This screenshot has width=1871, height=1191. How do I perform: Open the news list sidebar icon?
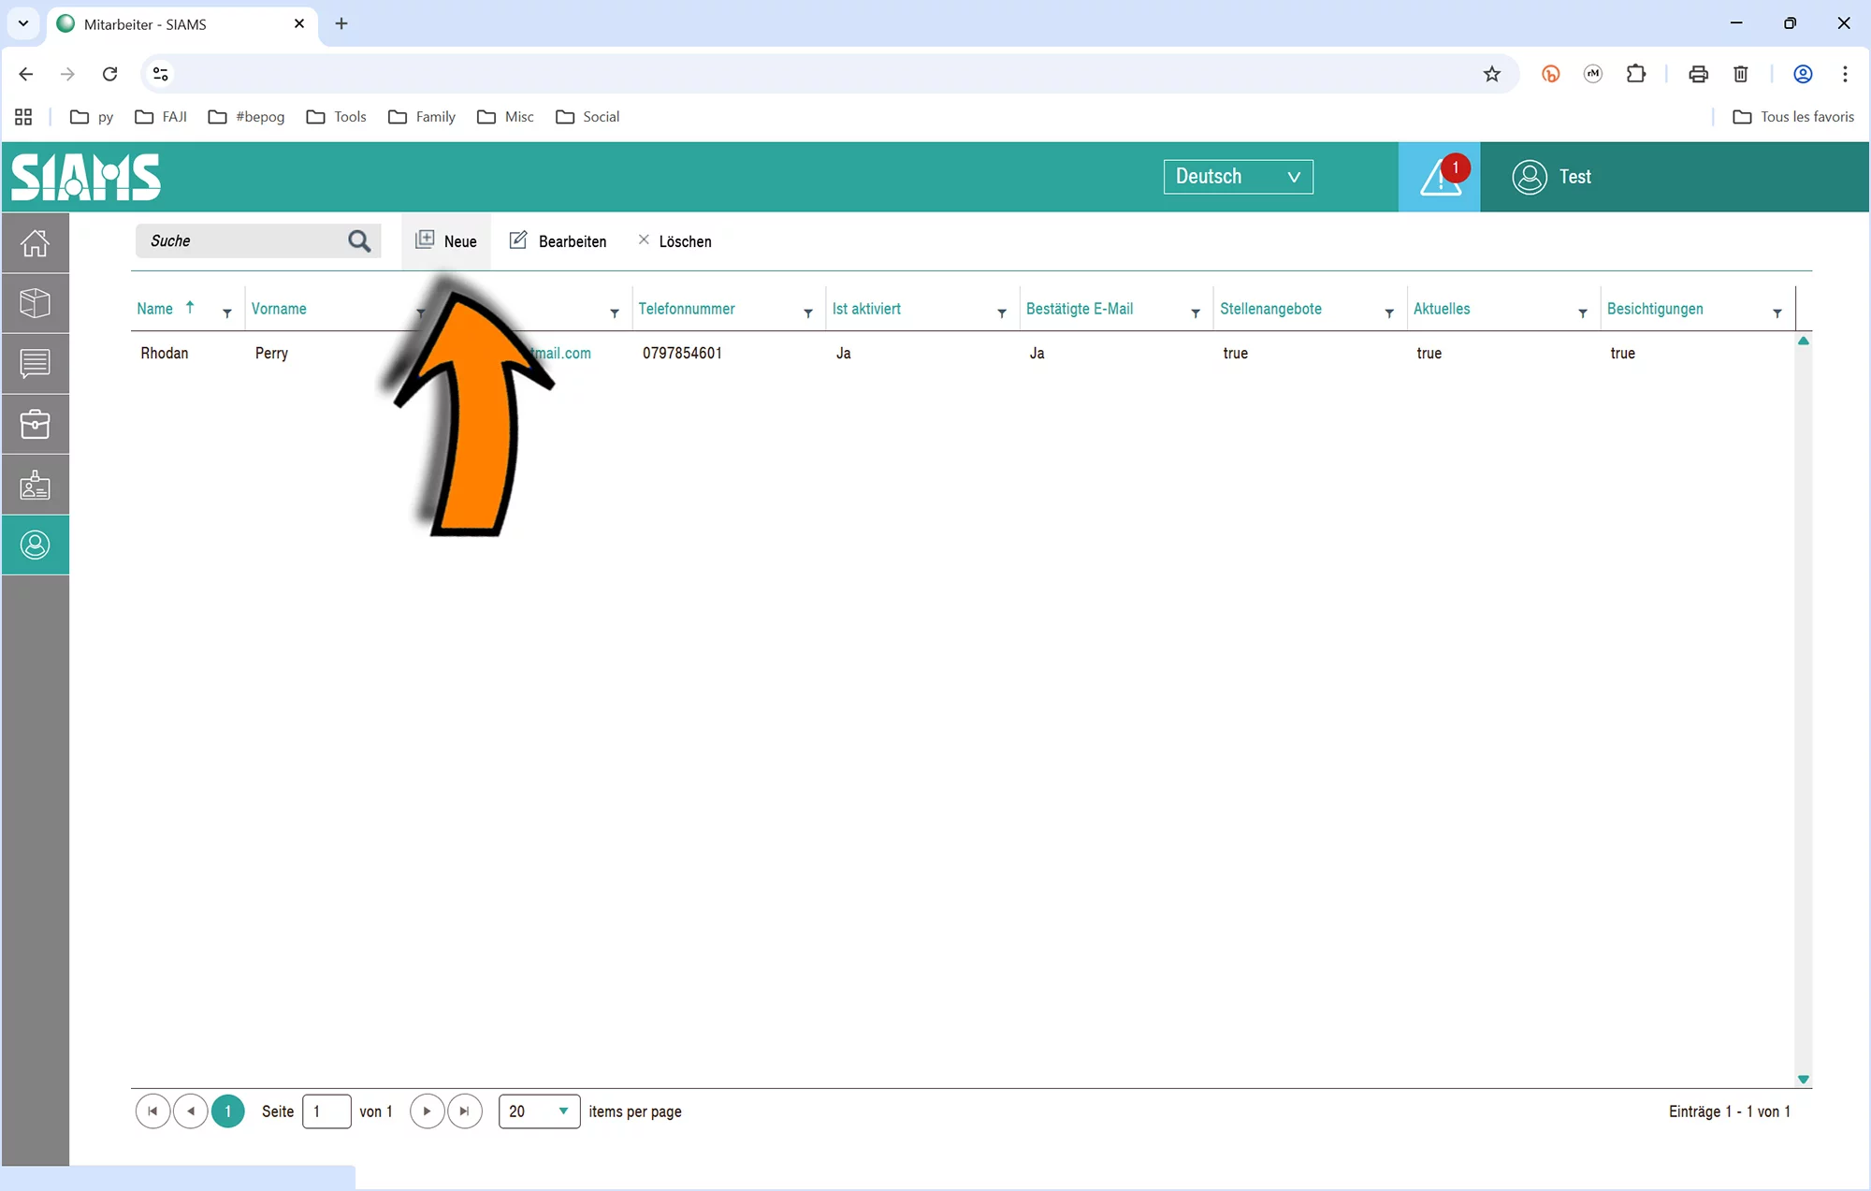coord(35,363)
